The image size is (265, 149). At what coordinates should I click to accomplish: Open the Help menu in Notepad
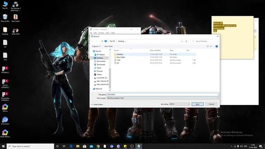tap(113, 33)
